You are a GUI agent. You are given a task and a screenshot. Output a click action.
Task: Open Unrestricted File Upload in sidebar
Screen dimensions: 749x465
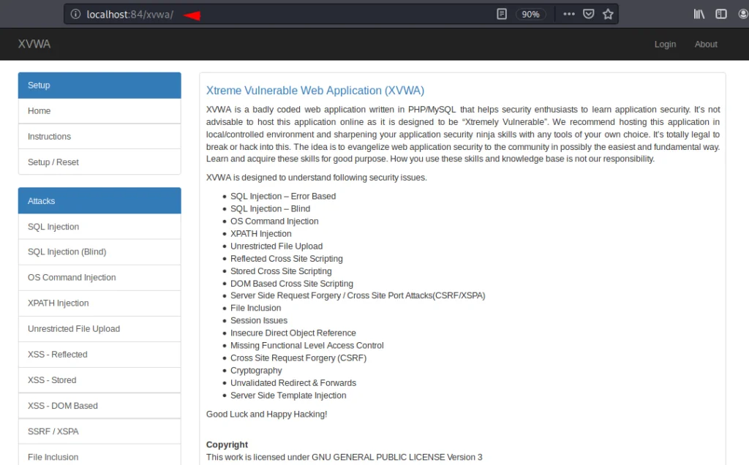[x=99, y=329]
